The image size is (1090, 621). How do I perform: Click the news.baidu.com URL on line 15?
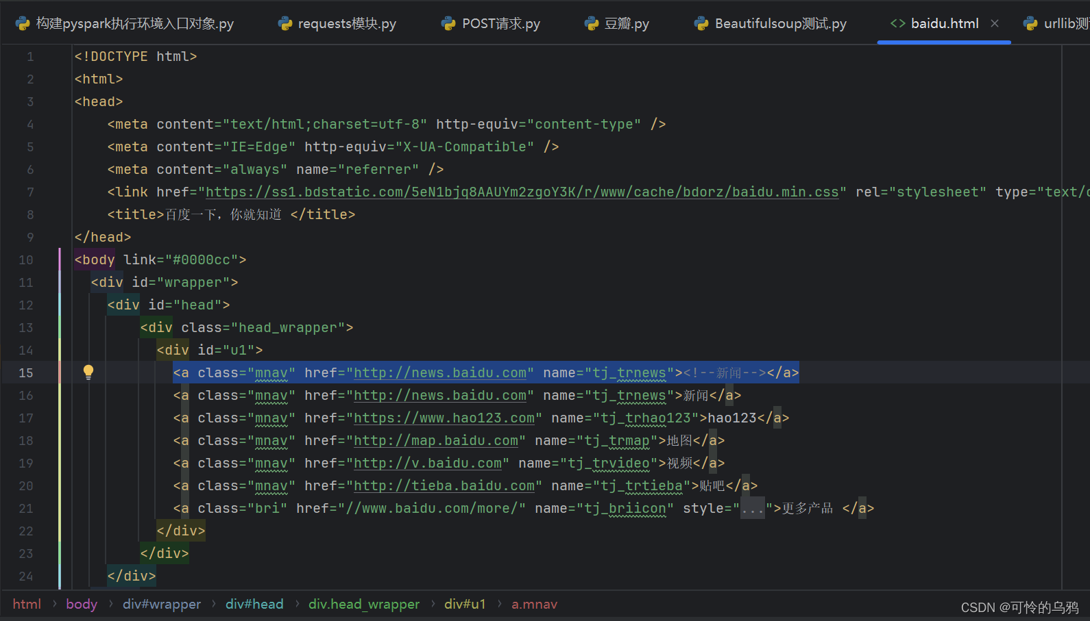pos(440,373)
